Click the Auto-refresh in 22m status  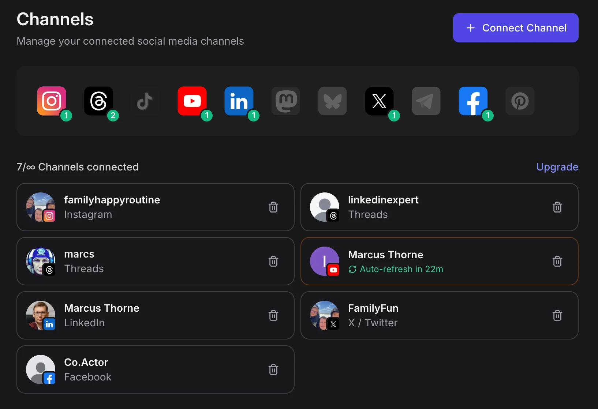pyautogui.click(x=396, y=269)
